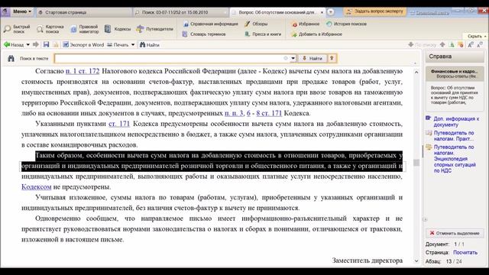Open the Обзоры section

pos(256,24)
